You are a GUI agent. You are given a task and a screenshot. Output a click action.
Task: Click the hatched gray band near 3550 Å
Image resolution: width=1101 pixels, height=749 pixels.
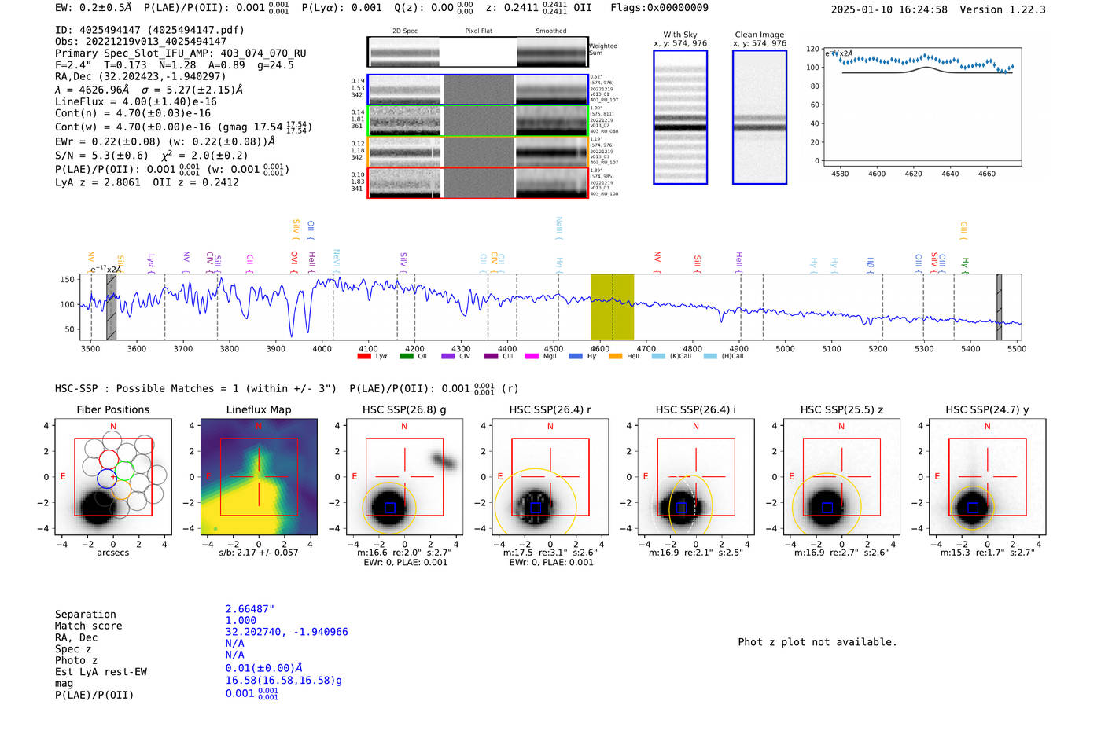tap(112, 307)
